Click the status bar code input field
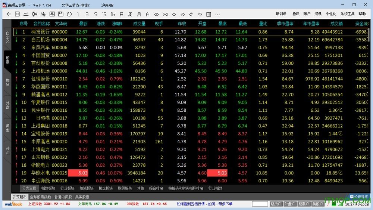373x210 pixels. pos(260,204)
